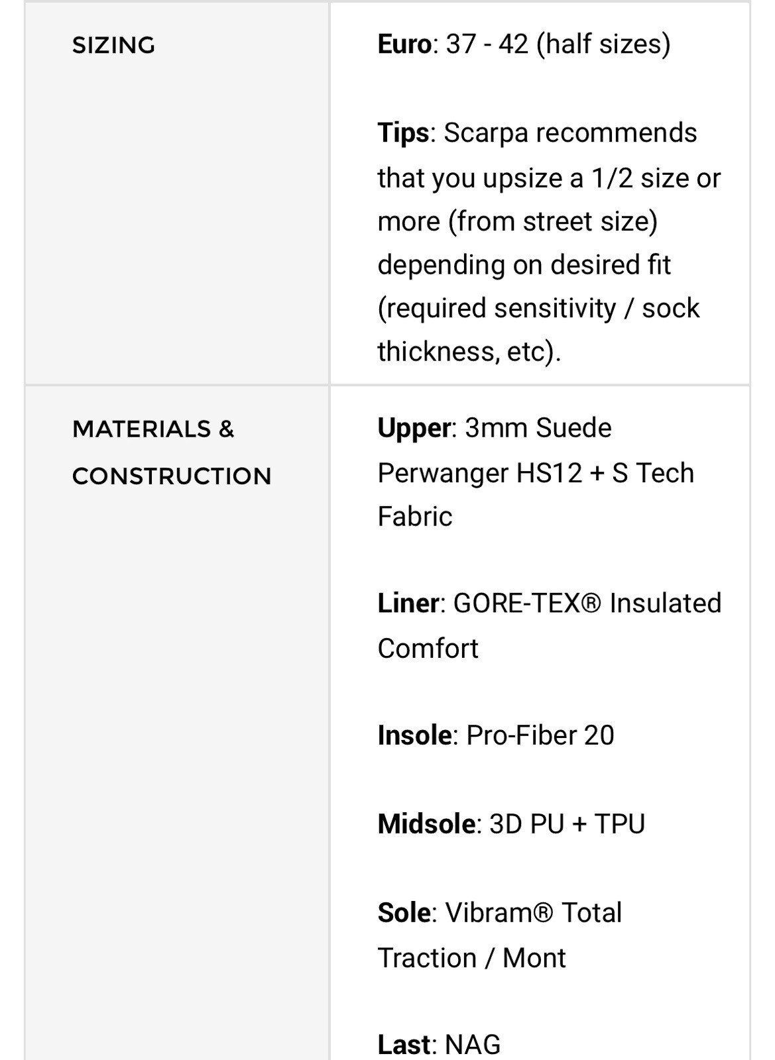Select the bold Midsole label

(x=426, y=824)
